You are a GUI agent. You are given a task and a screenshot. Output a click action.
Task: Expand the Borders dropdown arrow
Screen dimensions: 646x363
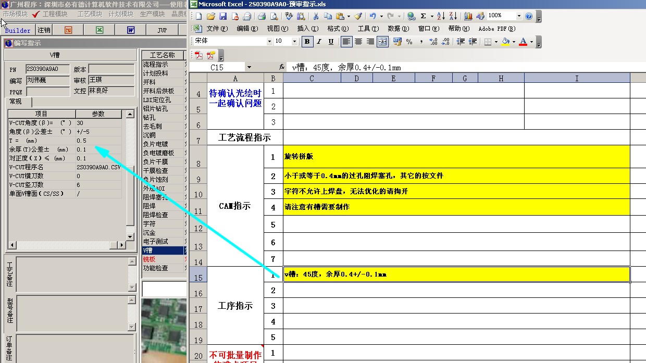pos(496,41)
